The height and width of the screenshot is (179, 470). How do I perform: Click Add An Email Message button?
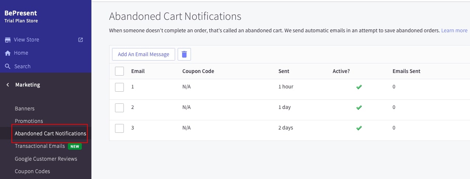coord(143,54)
